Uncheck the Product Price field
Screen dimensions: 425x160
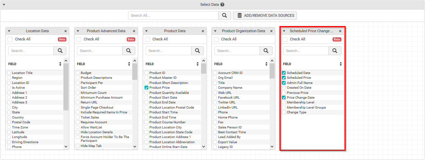(147, 88)
